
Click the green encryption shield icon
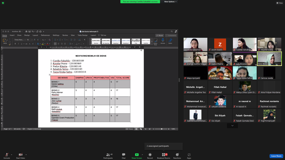tap(3, 3)
